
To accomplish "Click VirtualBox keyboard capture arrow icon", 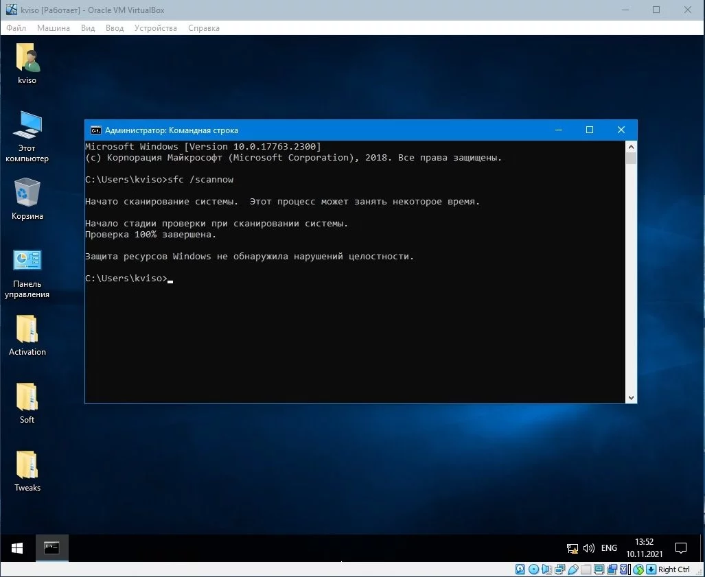I will point(651,569).
